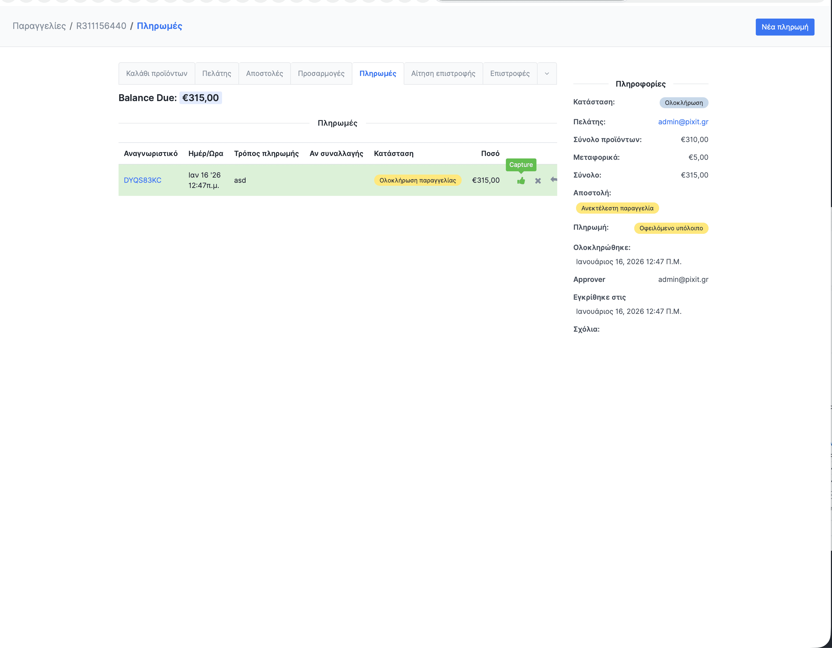Click the reply arrow icon in payment row
Screen dimensions: 832x648
553,179
